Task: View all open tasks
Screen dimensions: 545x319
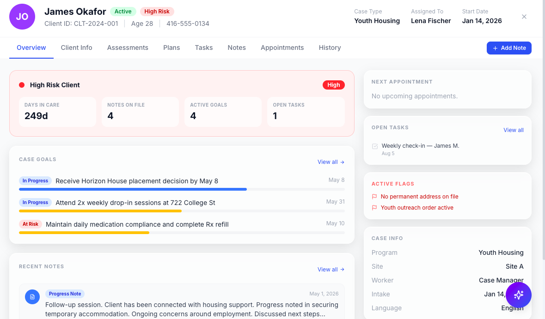Action: point(514,130)
